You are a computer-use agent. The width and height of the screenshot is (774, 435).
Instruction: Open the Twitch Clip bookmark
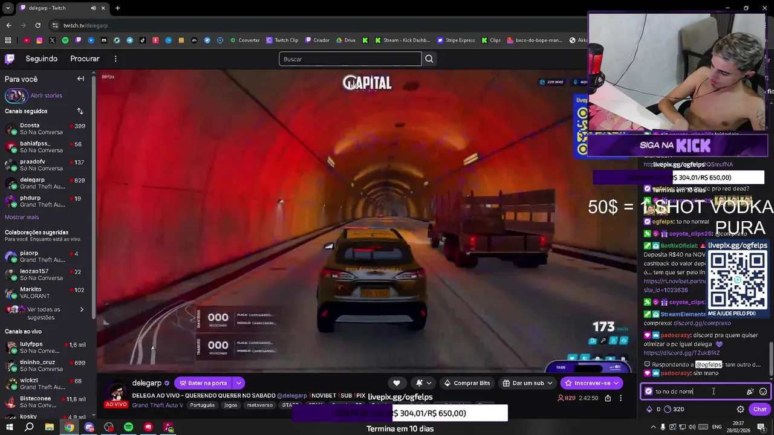(x=282, y=40)
